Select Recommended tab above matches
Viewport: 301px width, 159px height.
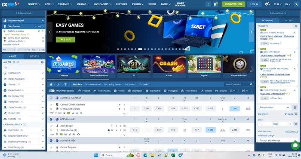93,84
